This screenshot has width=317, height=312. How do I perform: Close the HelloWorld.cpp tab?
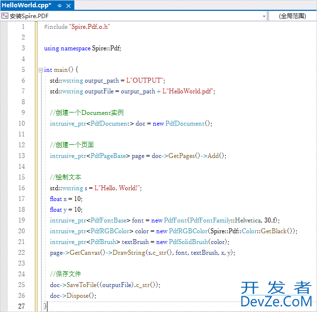(x=68, y=6)
